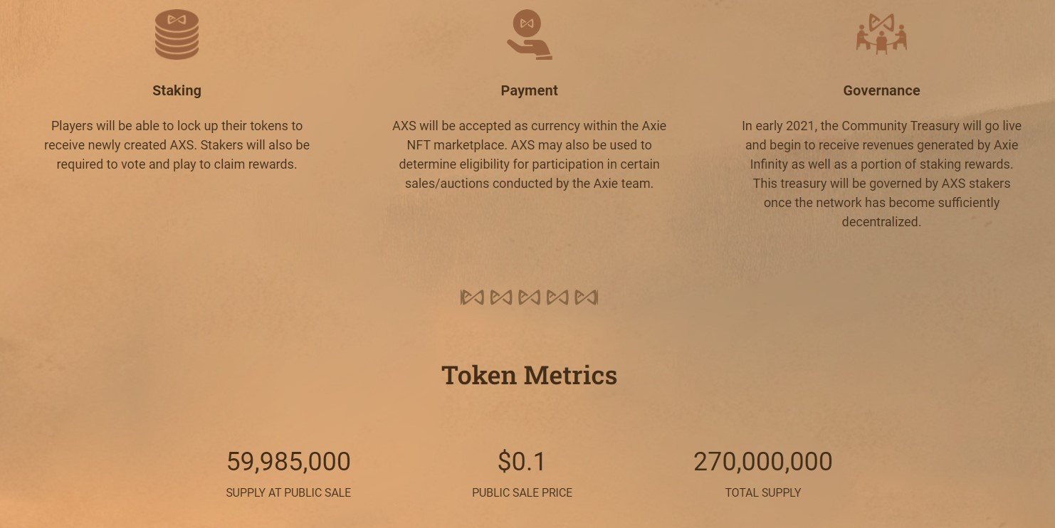Click the fourth AXS divider logo
This screenshot has height=528, width=1055.
557,297
